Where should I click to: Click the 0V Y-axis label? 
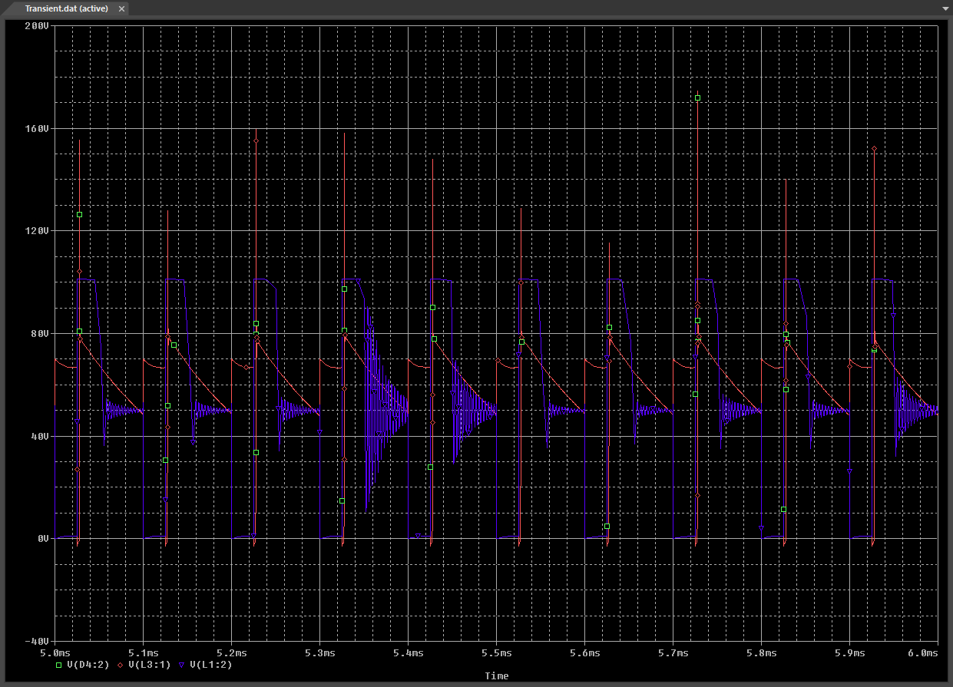[42, 538]
